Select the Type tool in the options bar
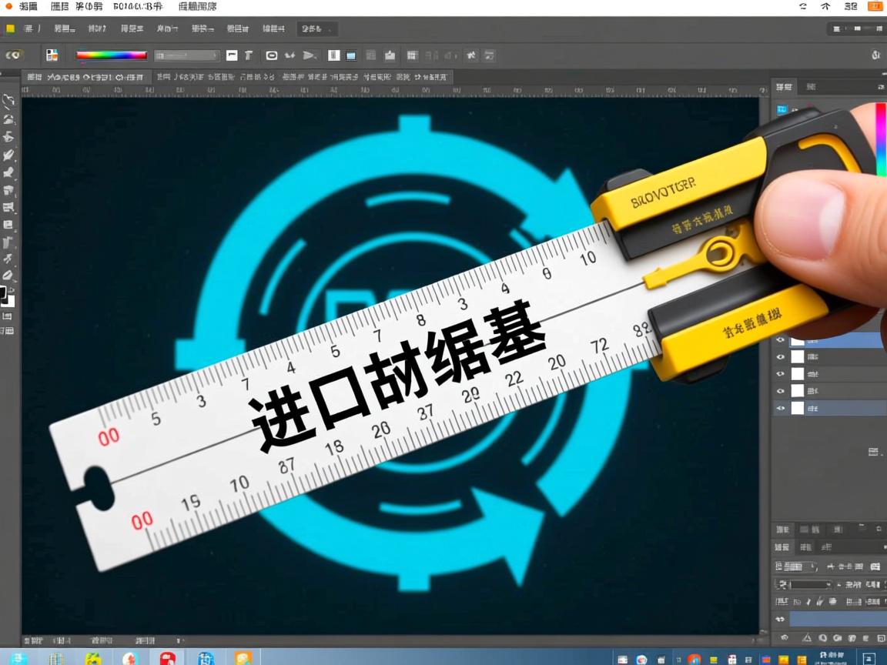887x665 pixels. click(x=248, y=55)
